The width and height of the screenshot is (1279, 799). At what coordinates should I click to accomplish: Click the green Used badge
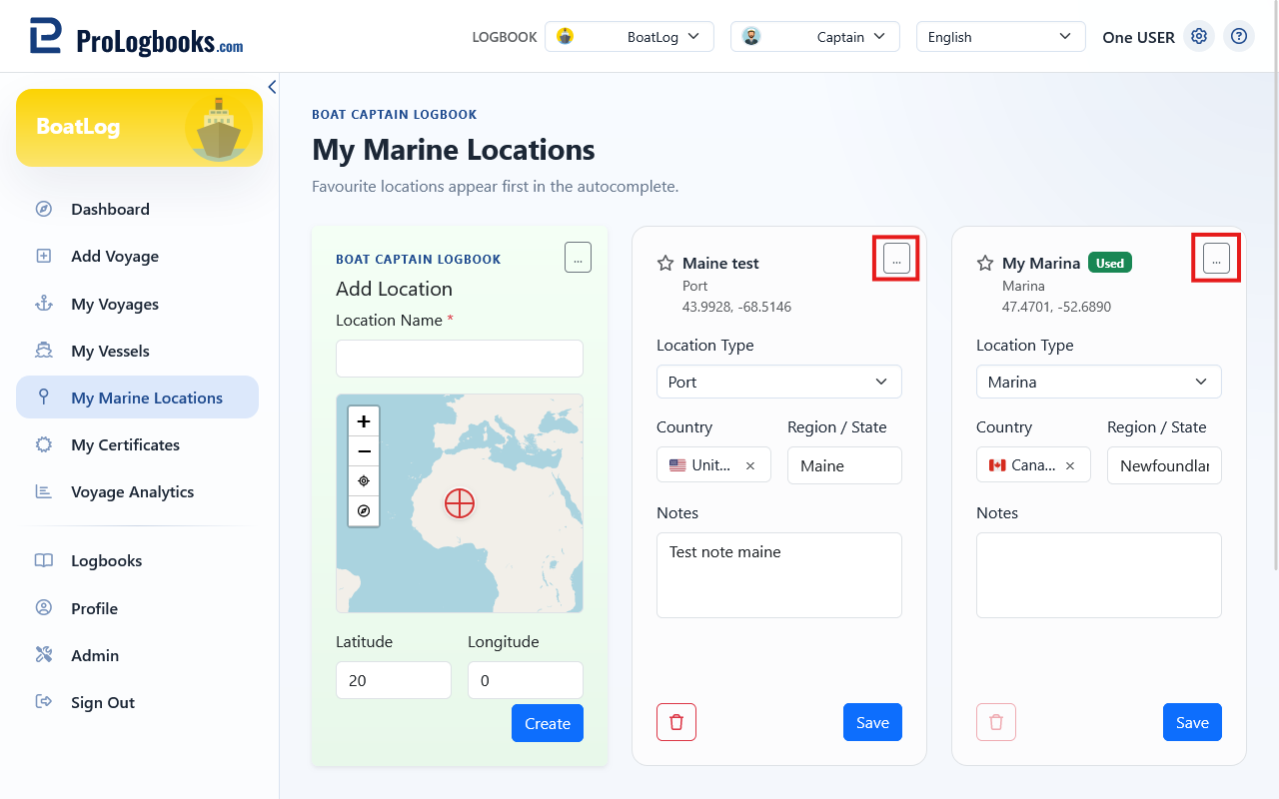(x=1110, y=263)
